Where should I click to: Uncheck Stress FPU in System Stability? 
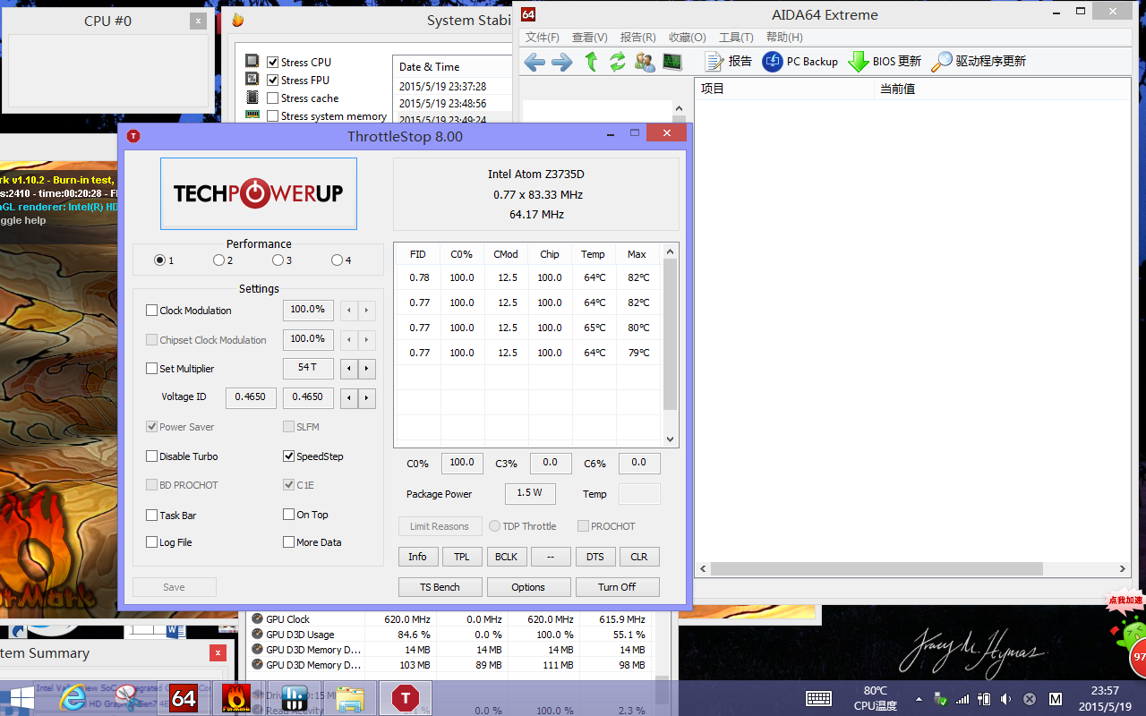tap(273, 81)
